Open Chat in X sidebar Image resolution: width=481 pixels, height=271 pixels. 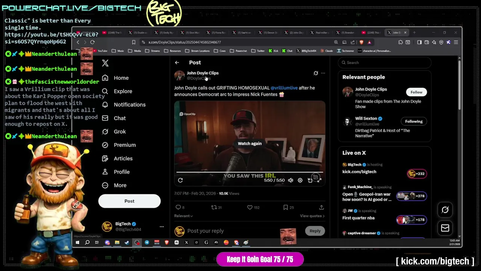pos(114,118)
